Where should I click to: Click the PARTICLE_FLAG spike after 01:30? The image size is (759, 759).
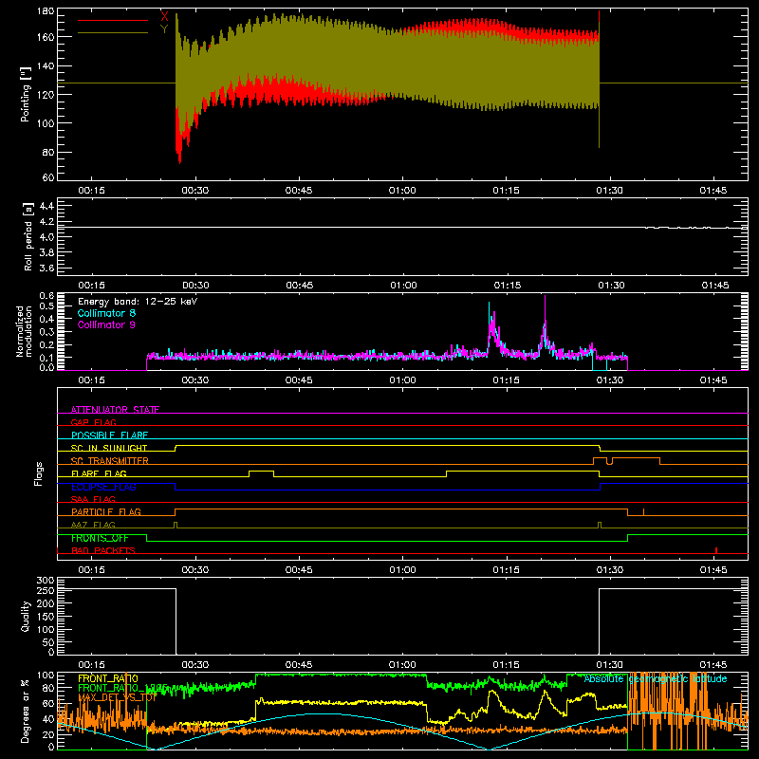644,512
